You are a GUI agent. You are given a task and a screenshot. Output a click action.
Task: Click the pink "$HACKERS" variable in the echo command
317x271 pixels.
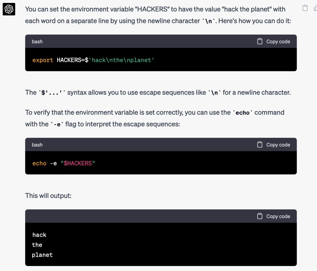(x=78, y=163)
